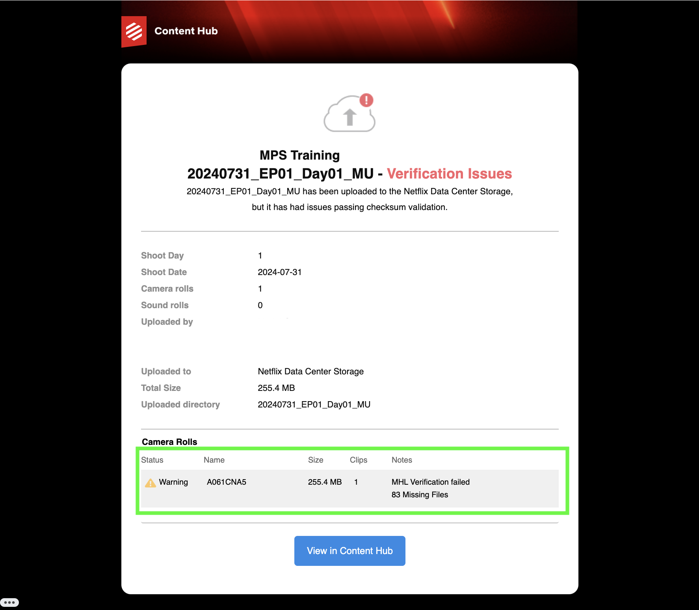
Task: Click the red Verification Issues text
Action: (x=449, y=174)
